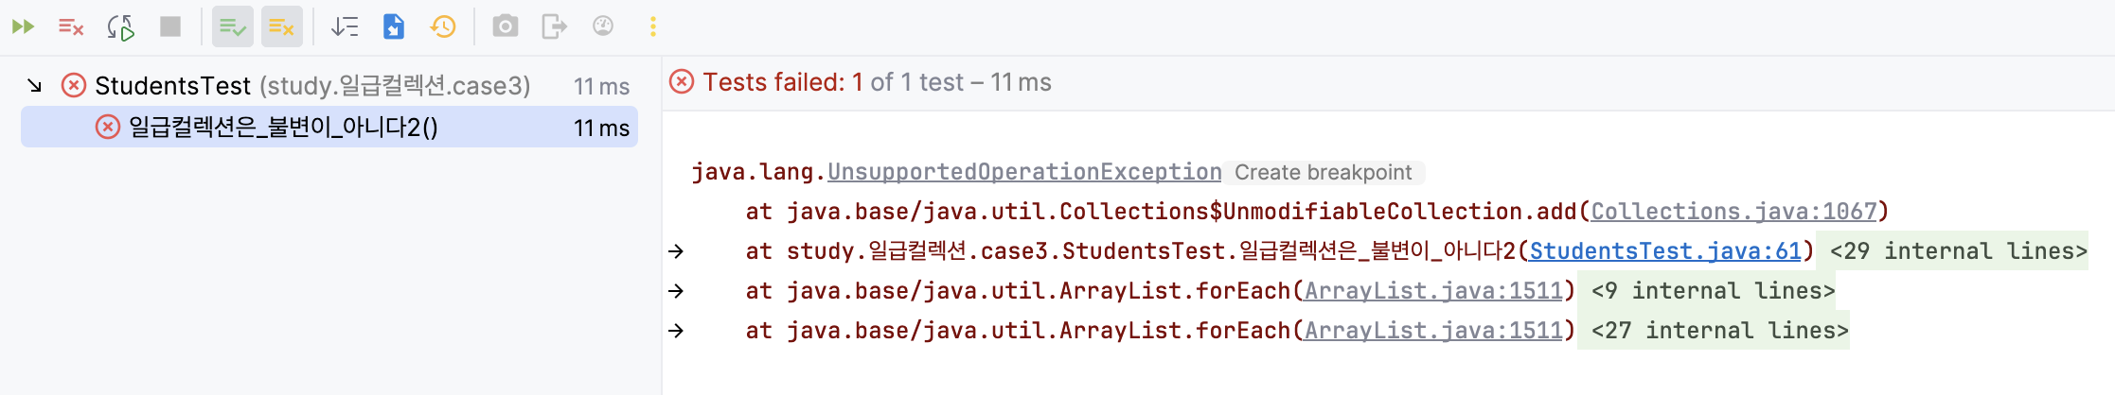Toggle Show Passed tests filter
This screenshot has height=395, width=2115.
pyautogui.click(x=232, y=26)
